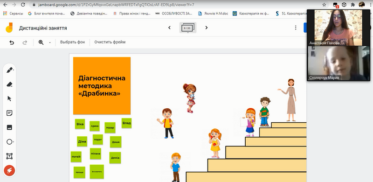Screen dimensions: 373x182
Task: Choose the Select arrow tool
Action: coord(9,98)
